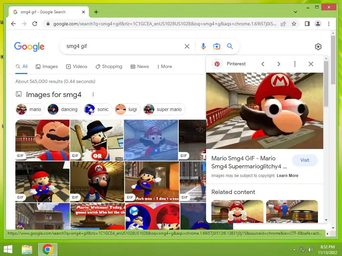Open related crying Mario thumbnail
Viewport: 342px width, 256px height.
coord(237,211)
